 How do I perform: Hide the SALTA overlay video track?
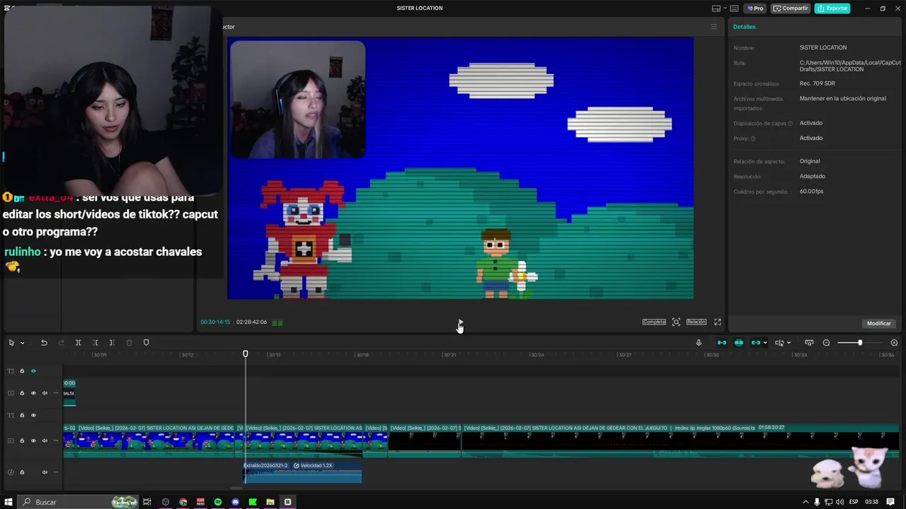33,393
